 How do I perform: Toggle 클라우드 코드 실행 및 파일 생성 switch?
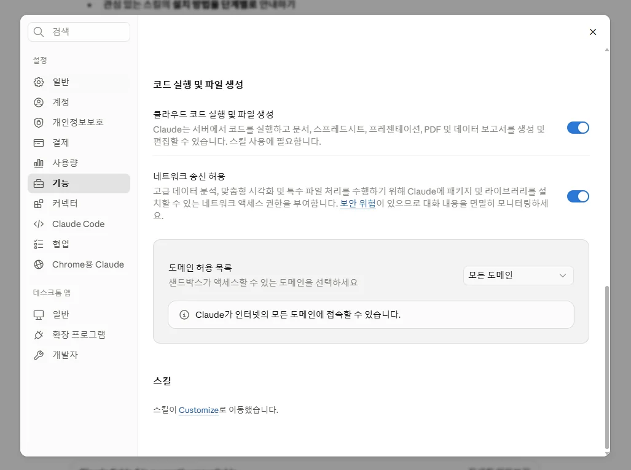578,128
